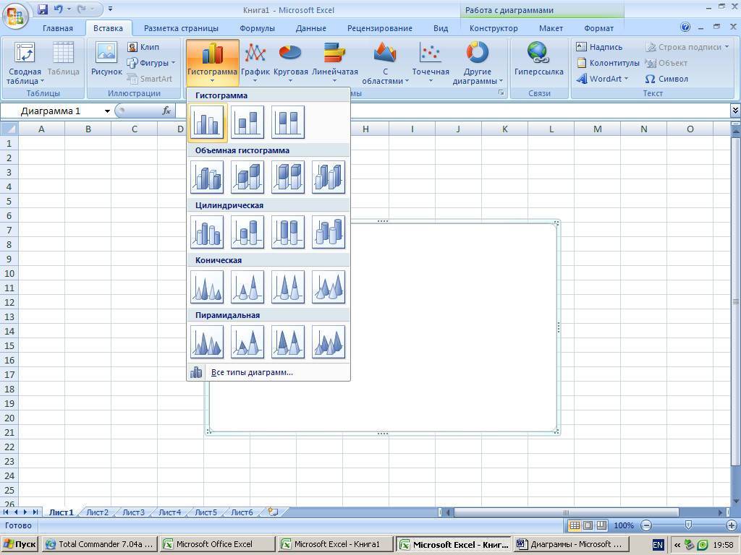Choose second pyramid chart under Пирамидальная

[247, 342]
